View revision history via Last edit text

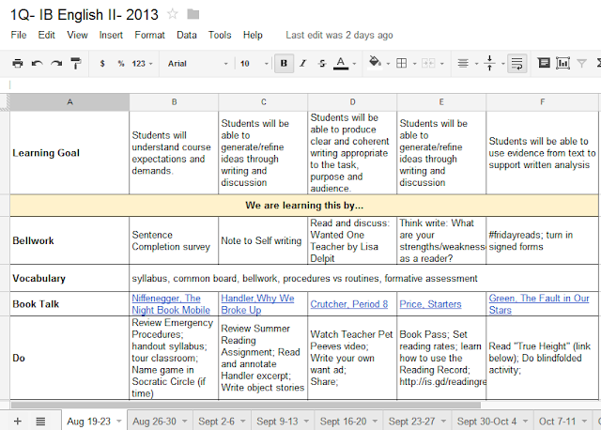tap(339, 35)
